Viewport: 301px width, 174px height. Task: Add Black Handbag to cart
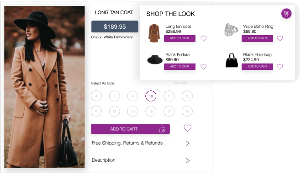click(x=257, y=66)
